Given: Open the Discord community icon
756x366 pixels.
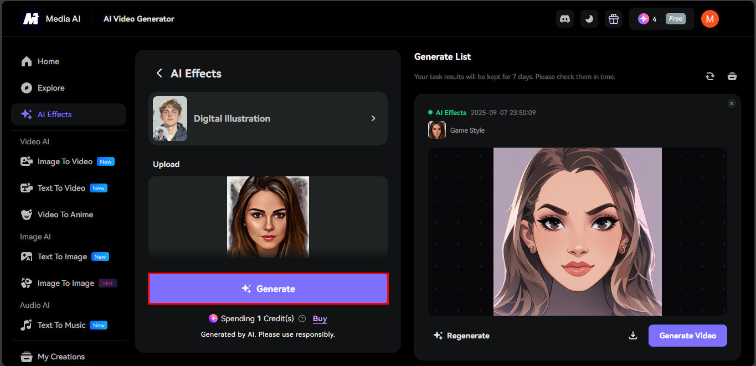Looking at the screenshot, I should tap(565, 18).
